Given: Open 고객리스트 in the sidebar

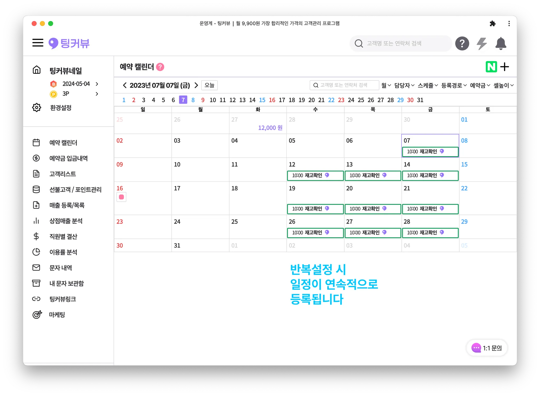Looking at the screenshot, I should pos(62,174).
